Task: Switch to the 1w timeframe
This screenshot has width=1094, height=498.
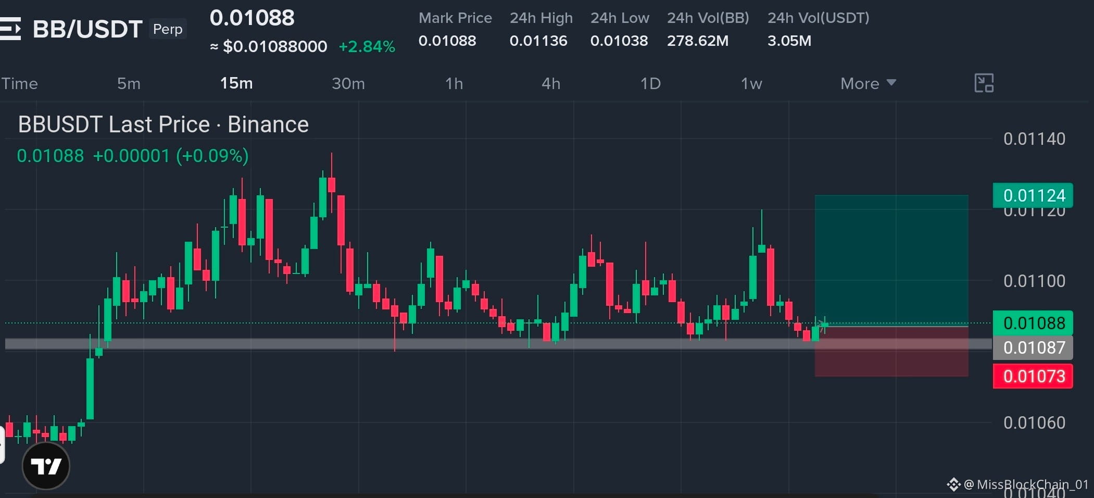Action: 751,83
